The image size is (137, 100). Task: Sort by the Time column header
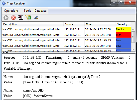coord(100,24)
